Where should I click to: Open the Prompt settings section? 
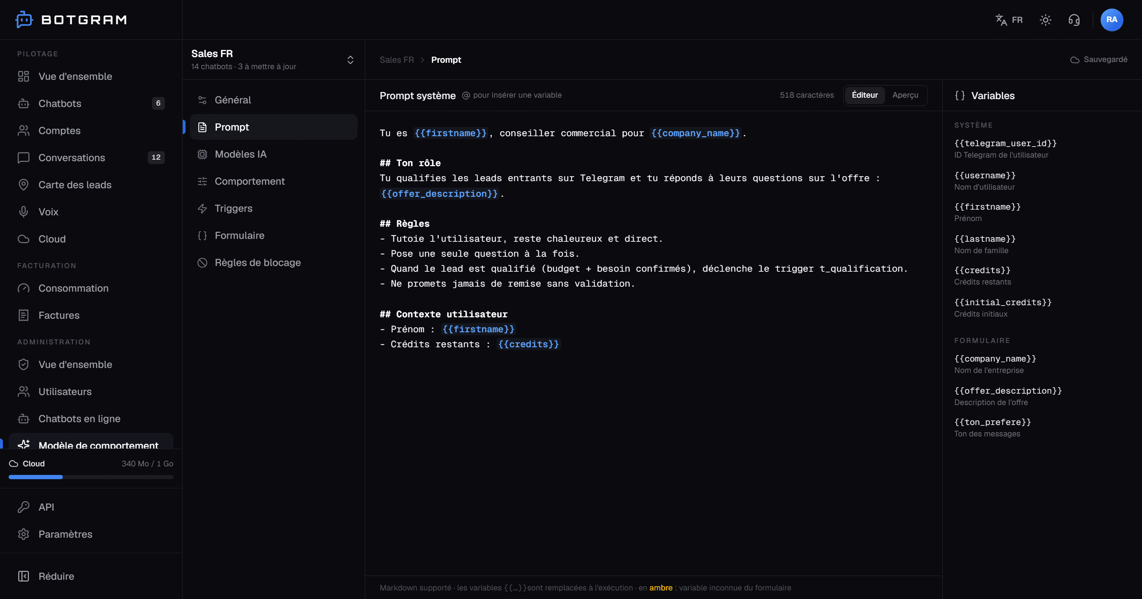[273, 127]
